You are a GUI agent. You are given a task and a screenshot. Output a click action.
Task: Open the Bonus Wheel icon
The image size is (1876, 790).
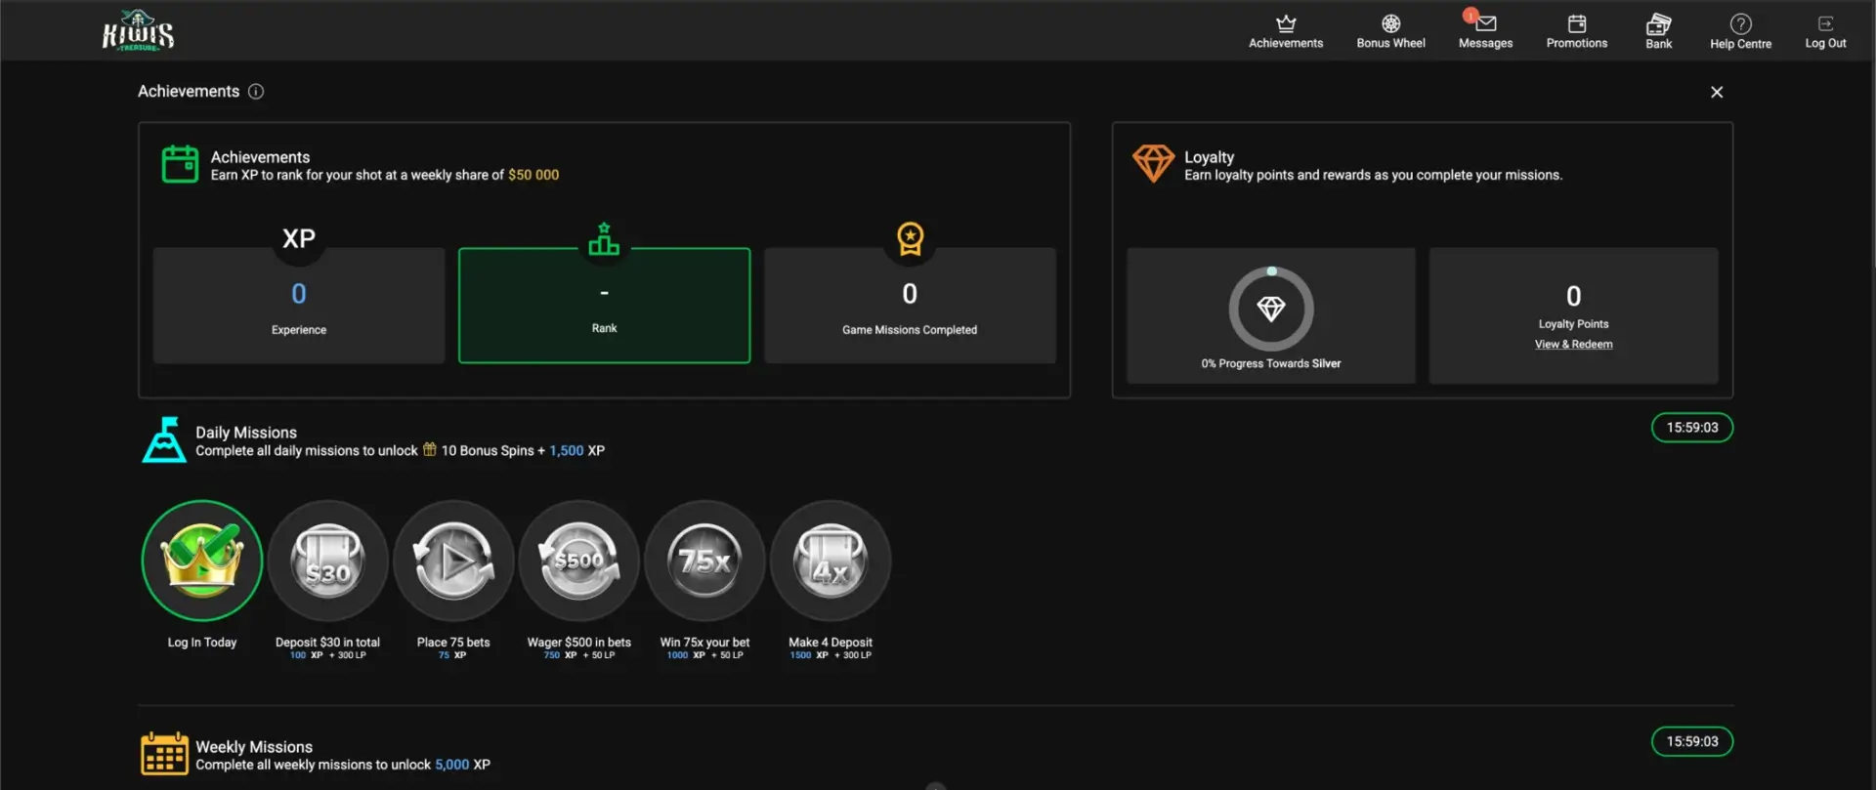(1390, 23)
